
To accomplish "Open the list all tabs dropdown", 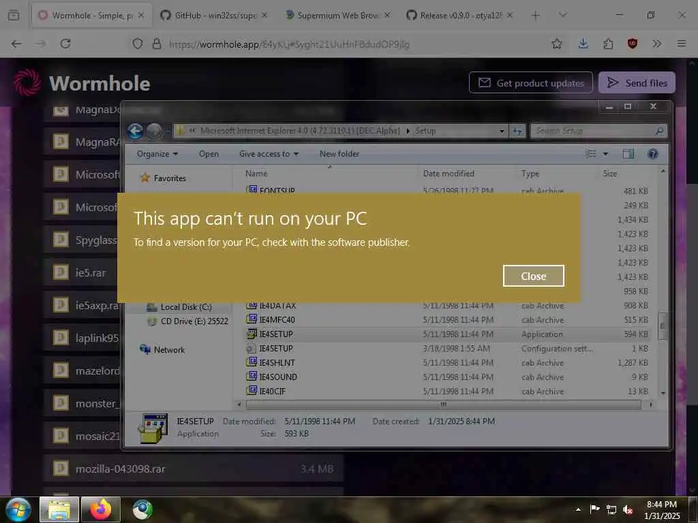I will tap(562, 16).
